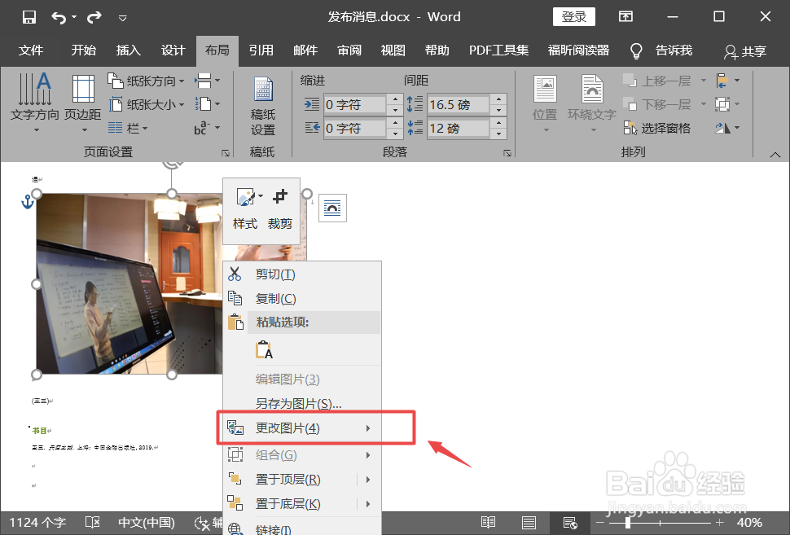Click the spacing after 12 磅 field
This screenshot has width=790, height=535.
pyautogui.click(x=458, y=129)
